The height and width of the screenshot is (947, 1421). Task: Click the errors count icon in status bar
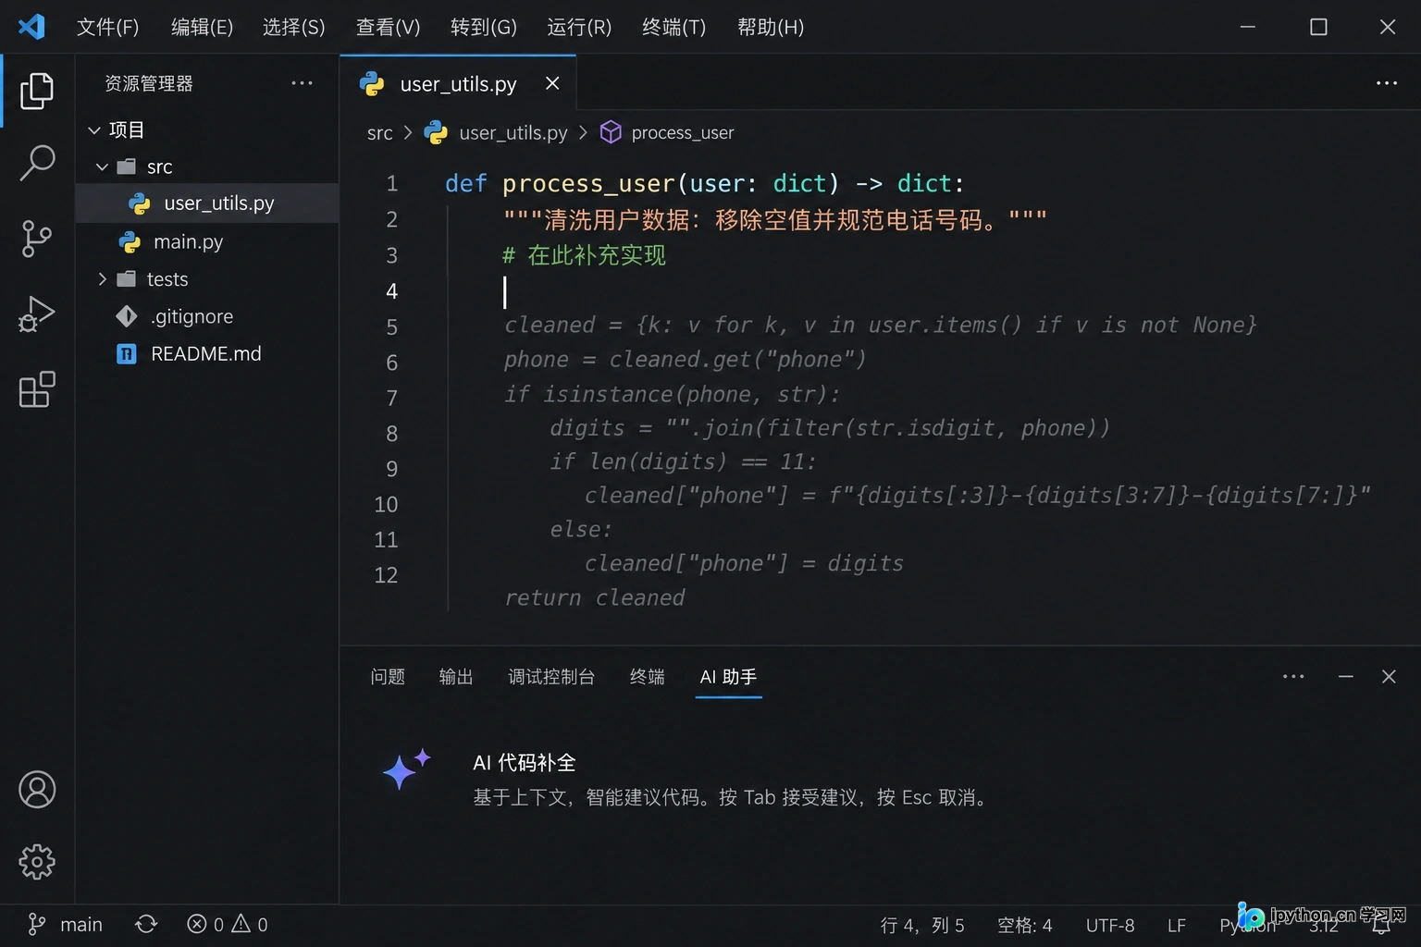click(197, 924)
